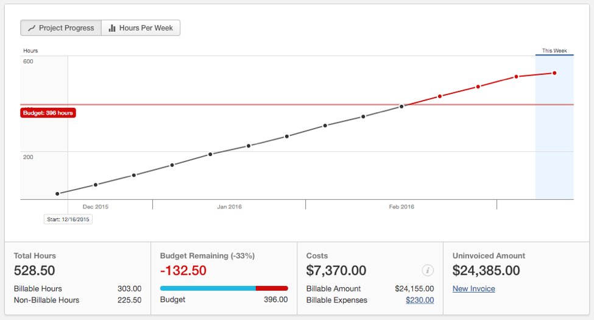
Task: Open the New Invoice link
Action: click(x=473, y=289)
